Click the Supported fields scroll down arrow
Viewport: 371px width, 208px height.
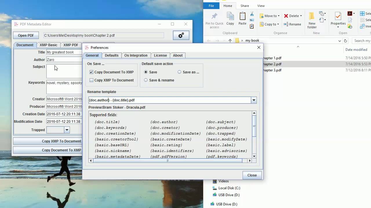point(254,156)
